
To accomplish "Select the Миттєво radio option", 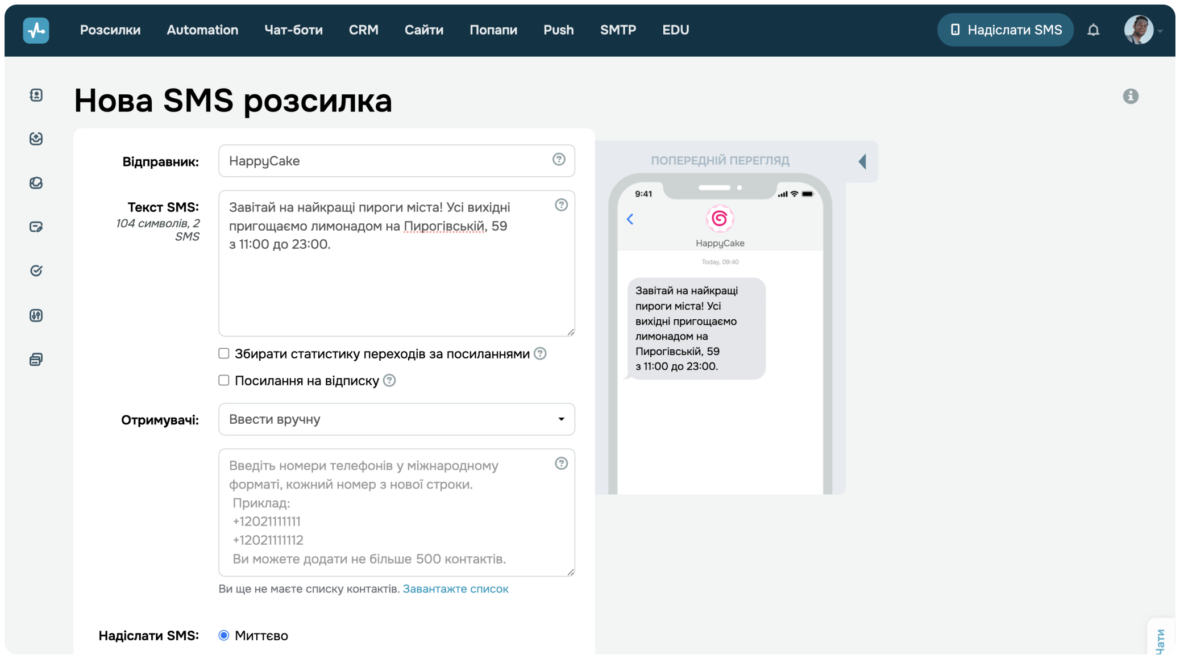I will 224,635.
